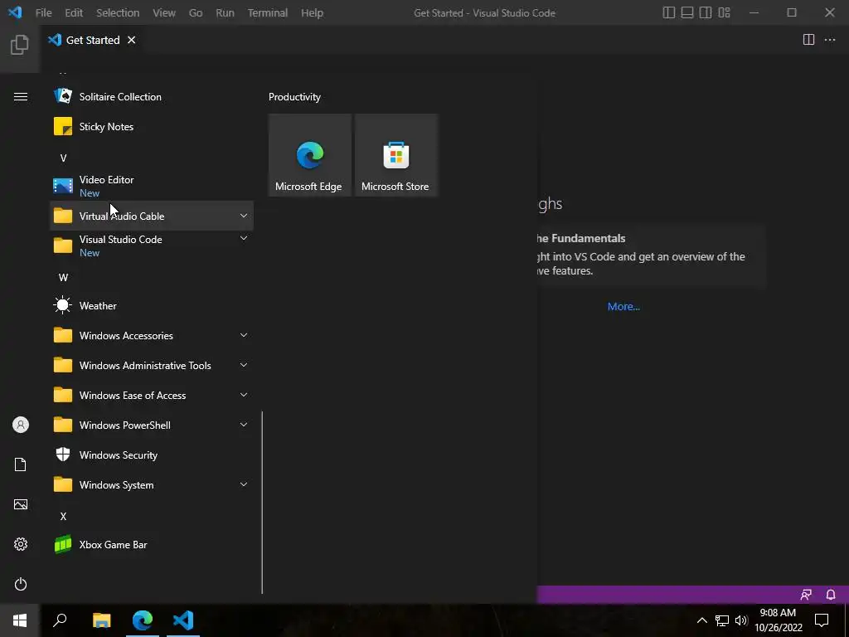Toggle panel layout icon in title bar
Viewport: 849px width, 637px height.
(x=687, y=12)
